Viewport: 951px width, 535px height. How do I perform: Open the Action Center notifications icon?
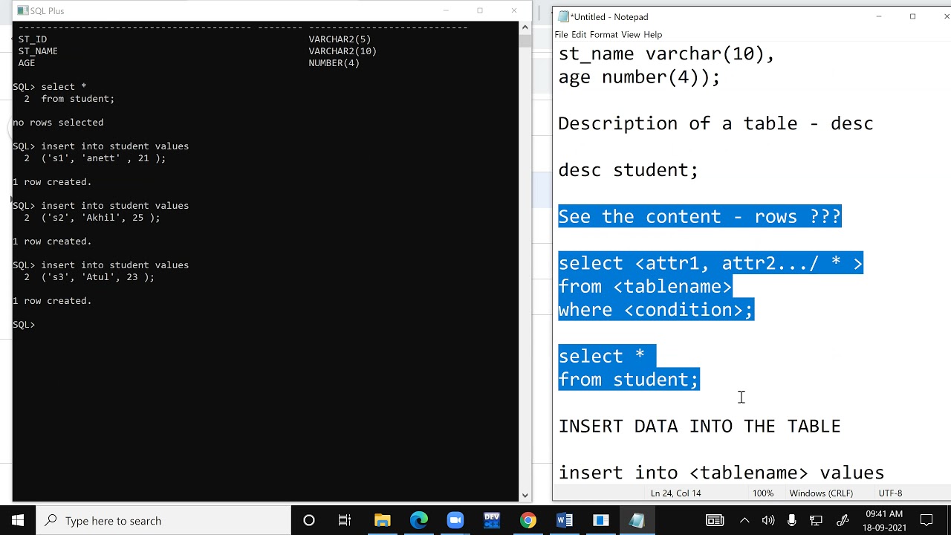(x=926, y=520)
